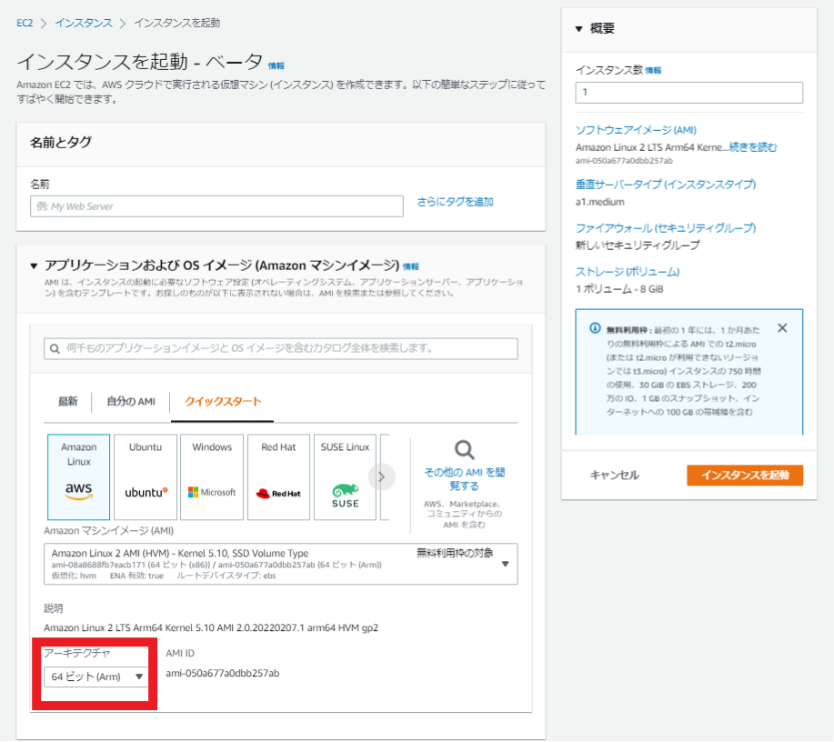Select the SUSE Linux AMI card
The width and height of the screenshot is (834, 742).
[345, 476]
